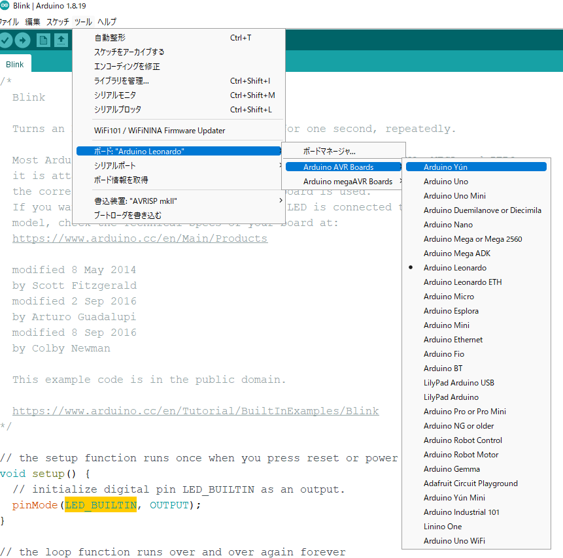
Task: Pick Arduino Nano from board list
Action: click(x=447, y=225)
